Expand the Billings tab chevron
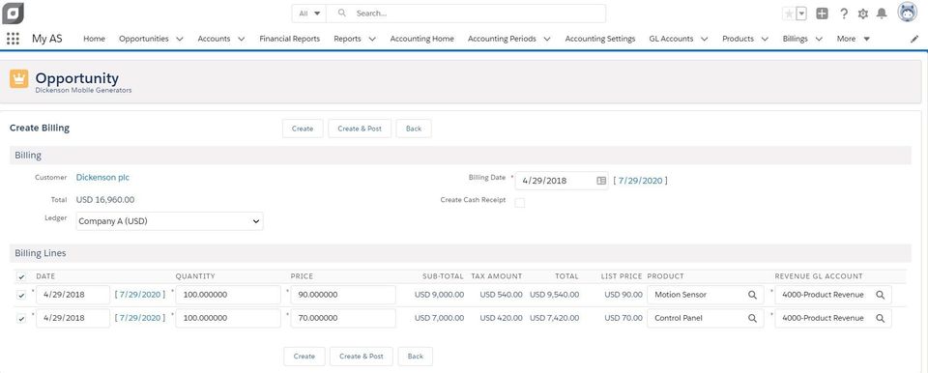 [819, 39]
